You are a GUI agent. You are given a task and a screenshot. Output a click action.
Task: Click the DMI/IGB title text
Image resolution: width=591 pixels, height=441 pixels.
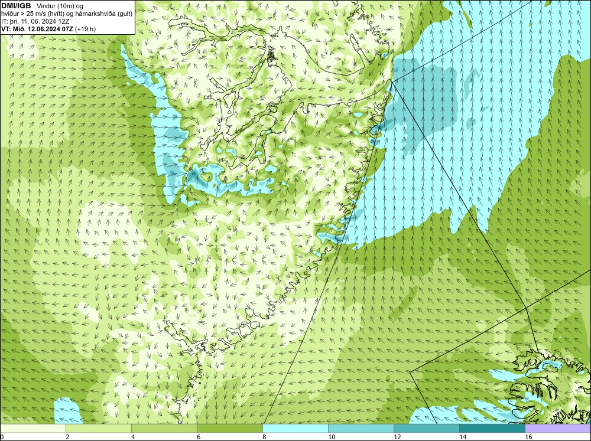[x=16, y=6]
